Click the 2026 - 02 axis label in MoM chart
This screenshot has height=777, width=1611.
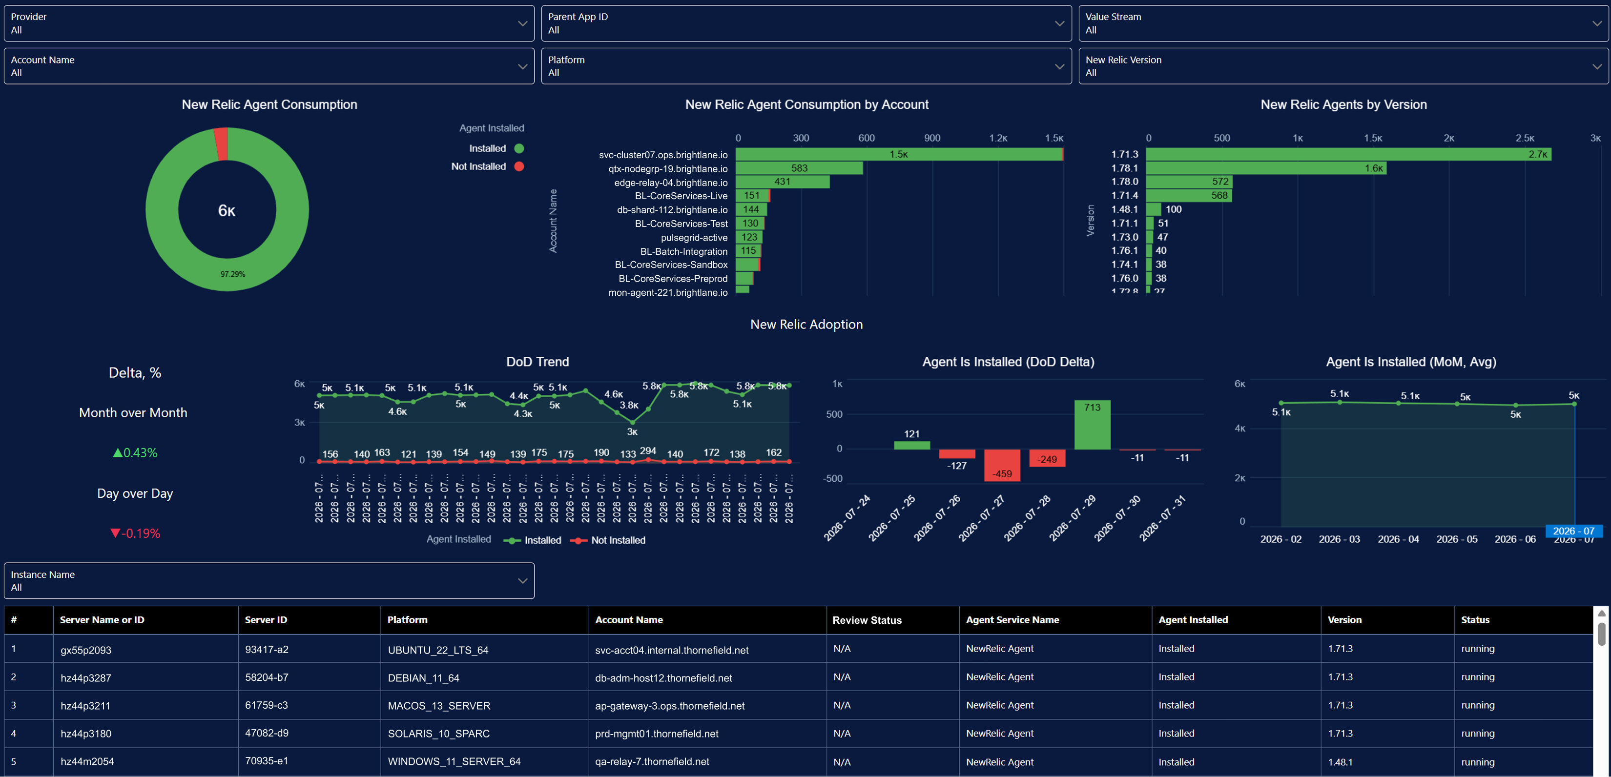(1280, 539)
